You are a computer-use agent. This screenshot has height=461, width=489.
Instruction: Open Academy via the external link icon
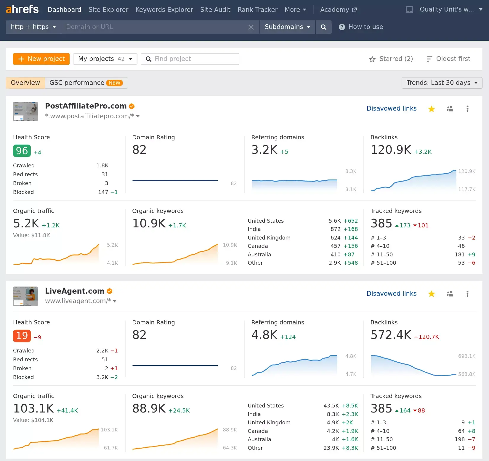[x=354, y=9]
